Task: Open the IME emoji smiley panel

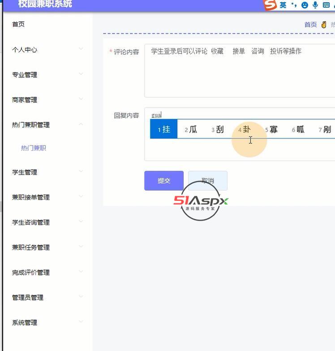Action: point(305,5)
